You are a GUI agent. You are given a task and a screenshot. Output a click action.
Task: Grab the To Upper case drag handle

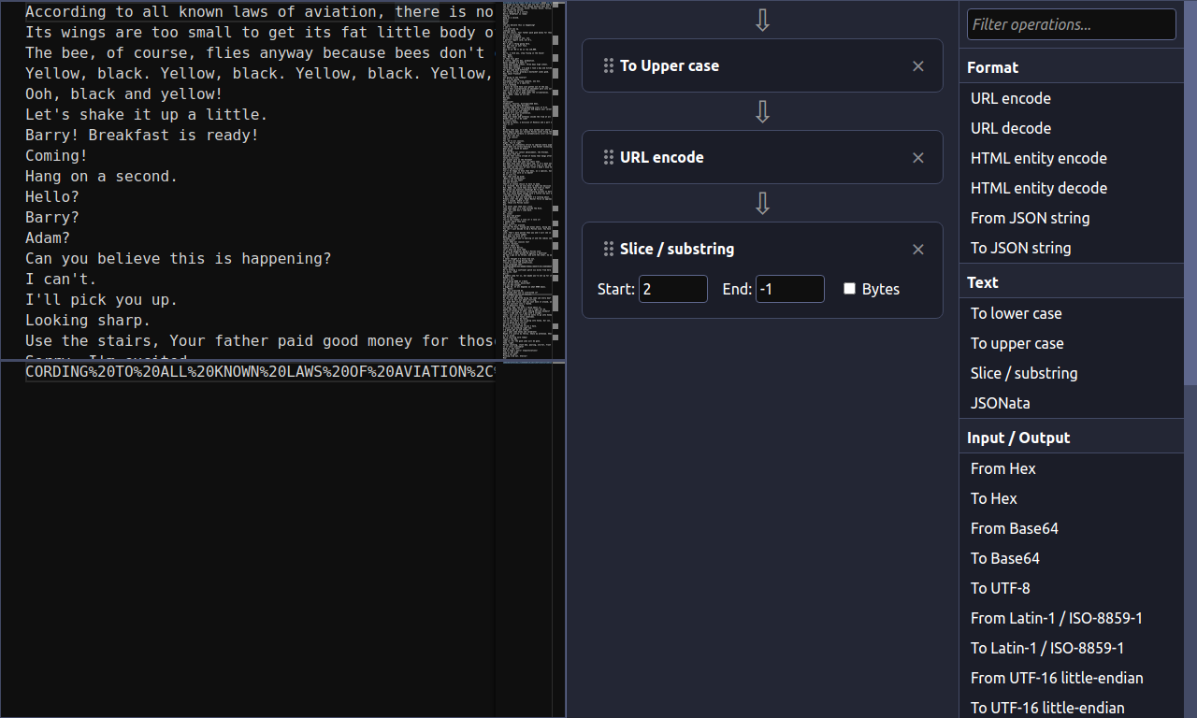(x=608, y=66)
